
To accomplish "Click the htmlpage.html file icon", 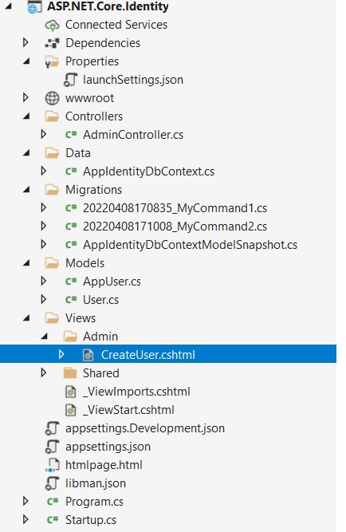I will coord(52,465).
